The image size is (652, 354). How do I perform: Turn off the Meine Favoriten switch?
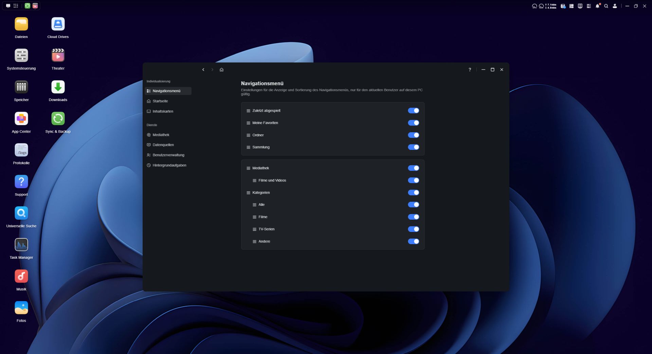pos(413,123)
